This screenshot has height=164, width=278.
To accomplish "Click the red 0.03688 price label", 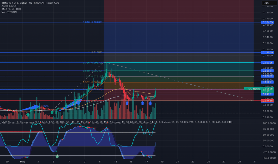I will (x=267, y=101).
